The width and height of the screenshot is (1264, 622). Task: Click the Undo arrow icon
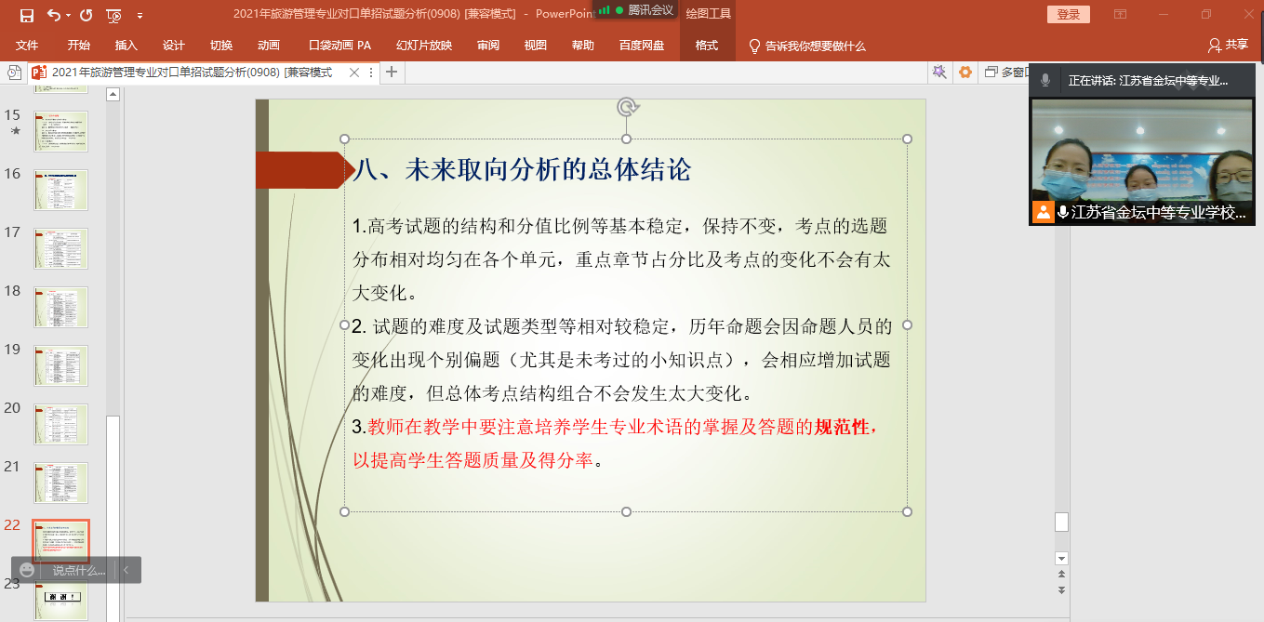coord(53,15)
